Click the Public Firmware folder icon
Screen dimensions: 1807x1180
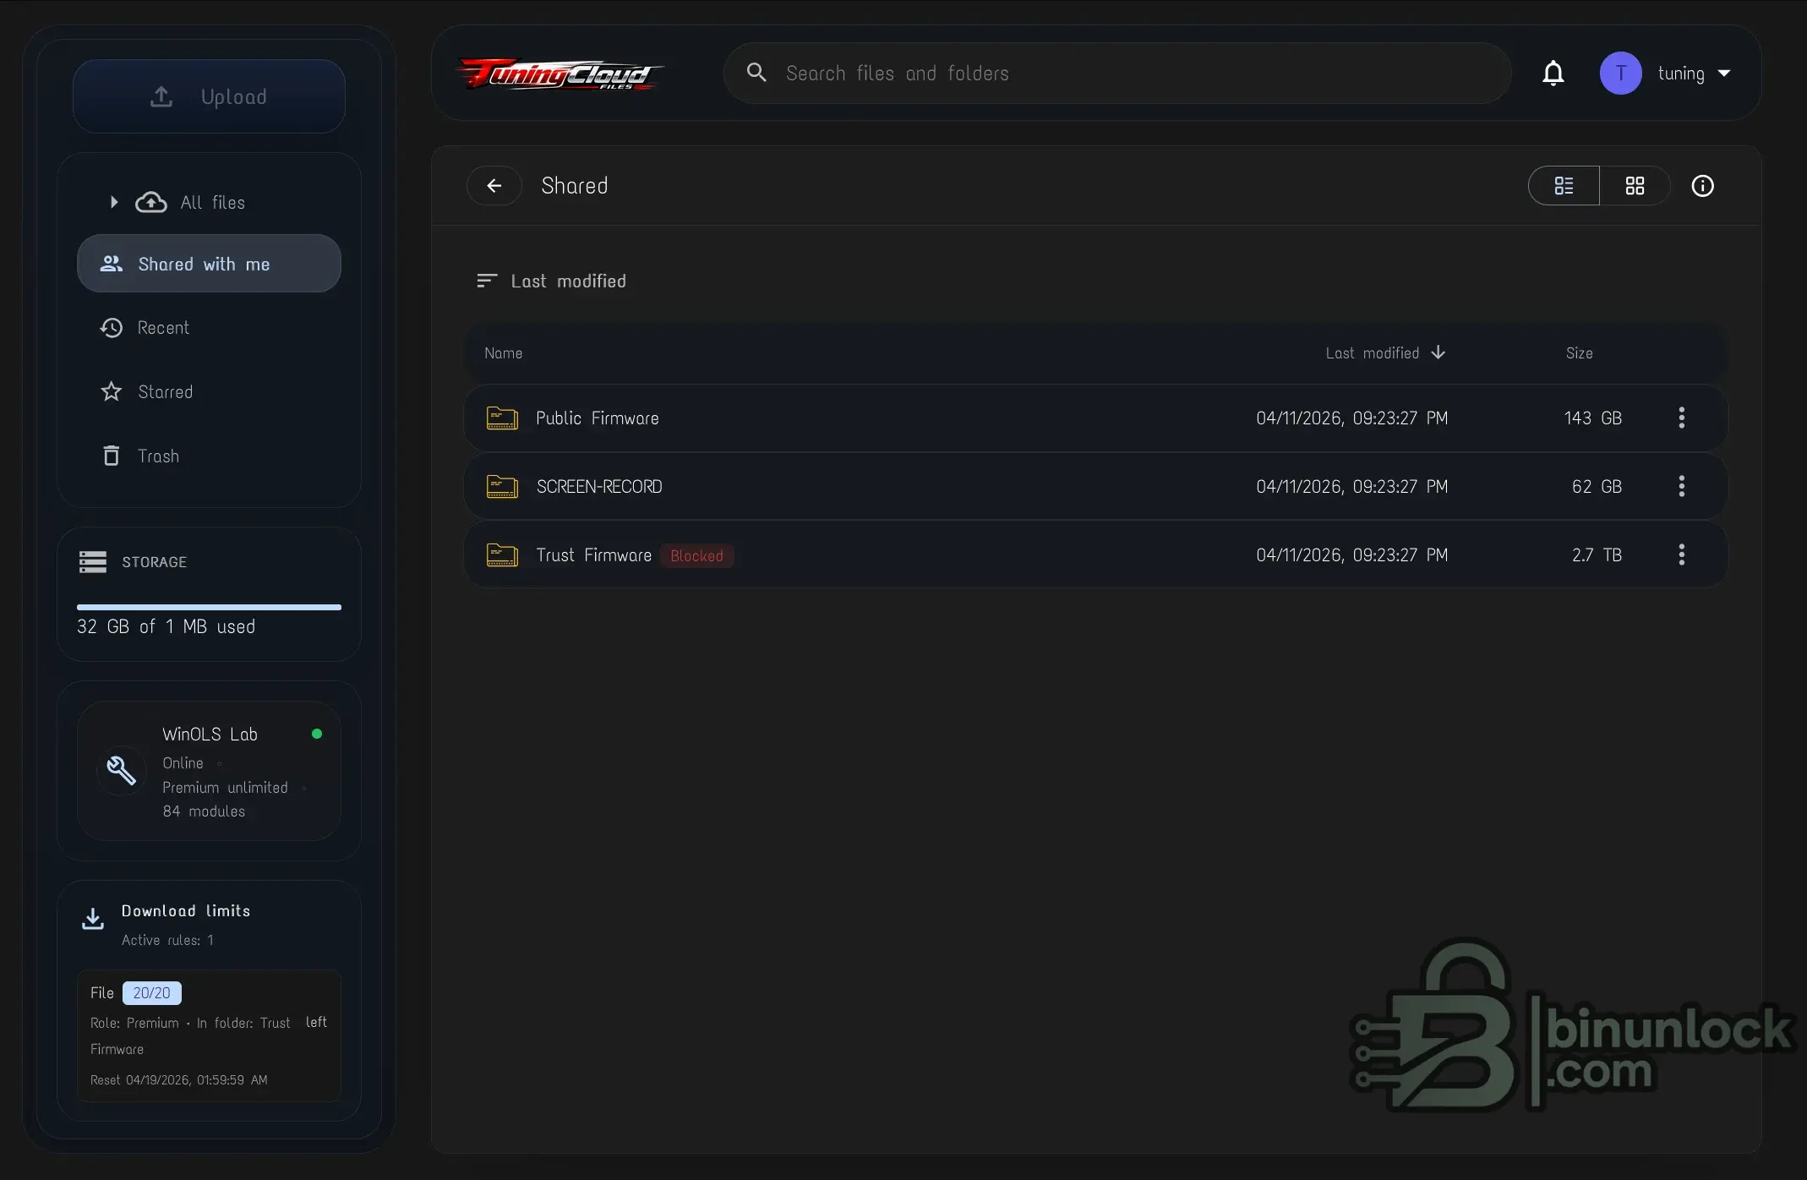[502, 418]
